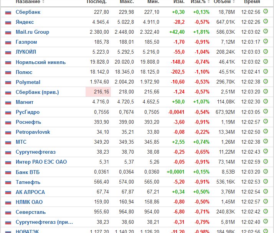The width and height of the screenshot is (274, 233).
Task: Open the Petropavlovsk stock link
Action: pos(33,132)
